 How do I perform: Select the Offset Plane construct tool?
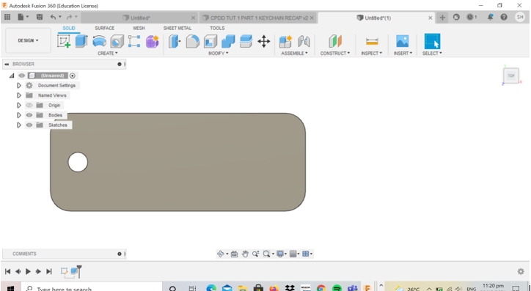335,41
